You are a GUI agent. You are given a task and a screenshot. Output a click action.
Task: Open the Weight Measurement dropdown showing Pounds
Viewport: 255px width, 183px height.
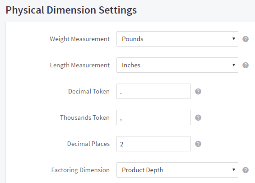pyautogui.click(x=177, y=39)
